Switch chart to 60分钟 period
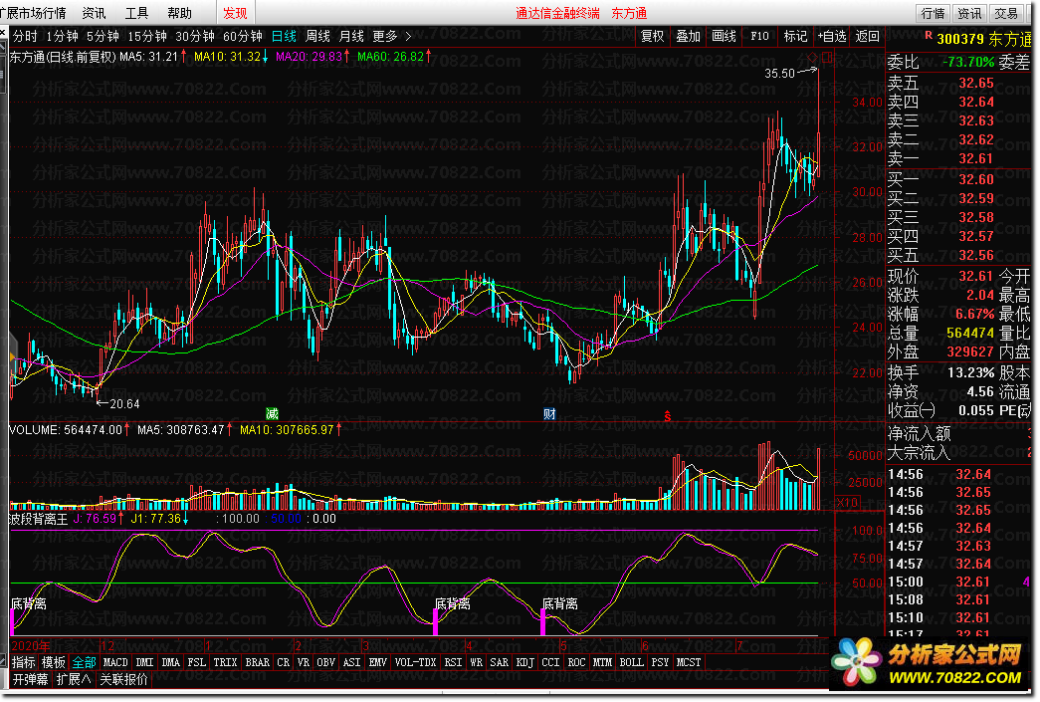Screen dimensions: 1040x702 243,37
